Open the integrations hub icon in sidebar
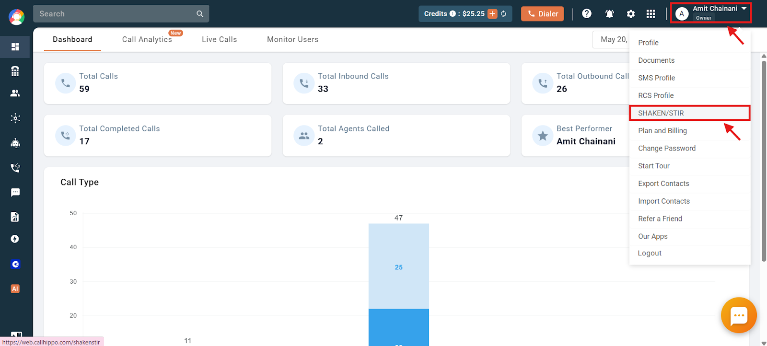The height and width of the screenshot is (346, 767). click(15, 118)
